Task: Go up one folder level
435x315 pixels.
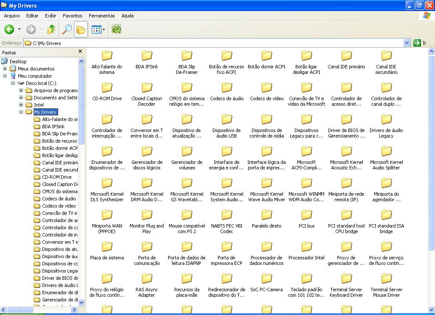Action: [x=51, y=29]
